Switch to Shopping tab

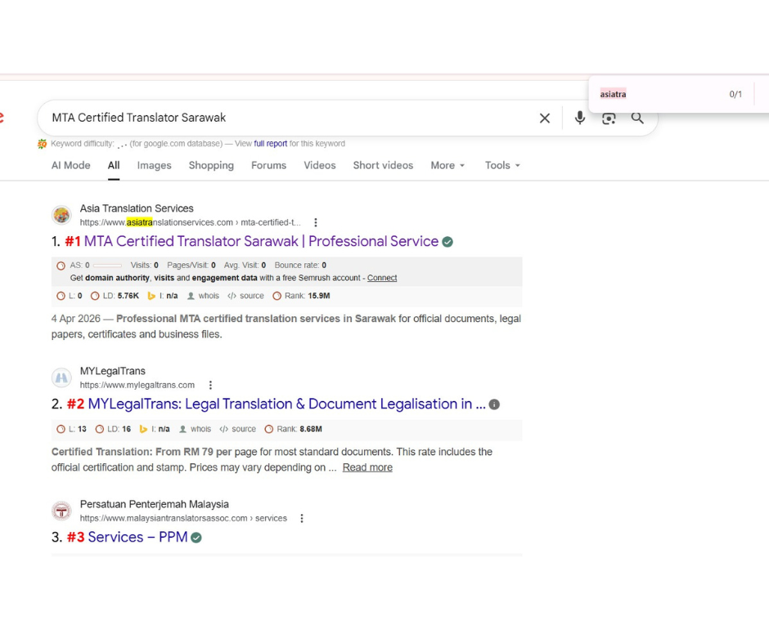pyautogui.click(x=211, y=166)
